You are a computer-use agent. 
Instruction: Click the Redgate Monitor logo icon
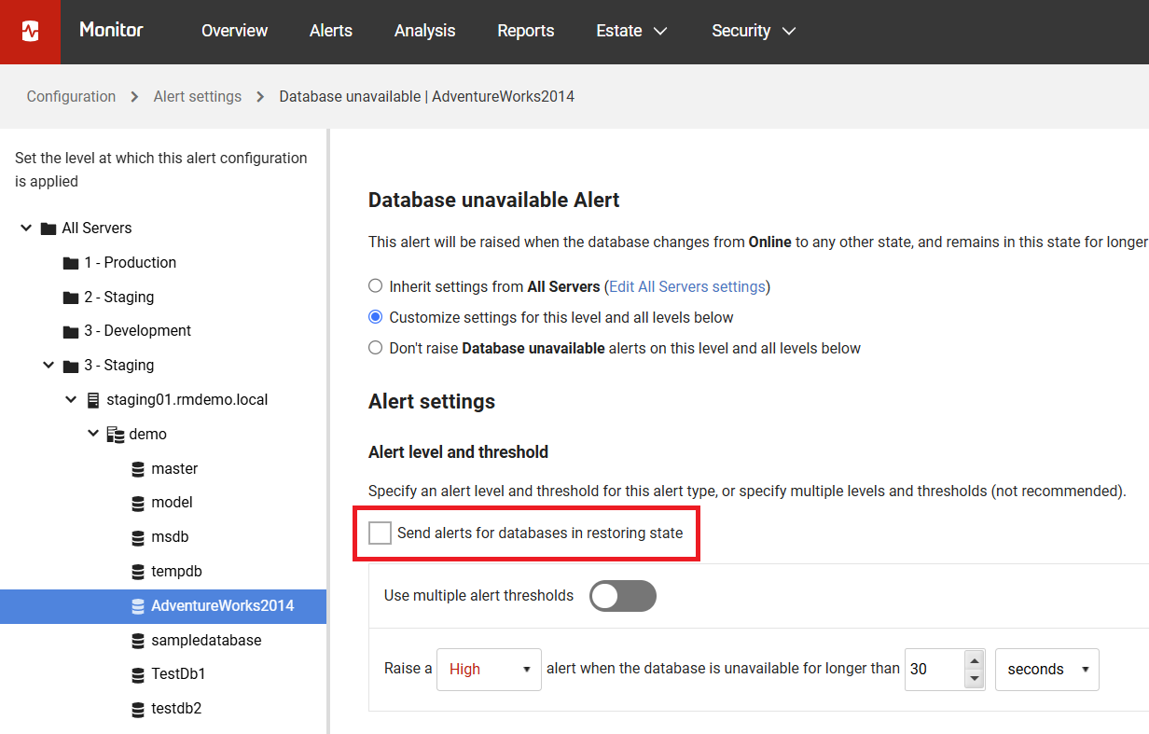(x=30, y=32)
